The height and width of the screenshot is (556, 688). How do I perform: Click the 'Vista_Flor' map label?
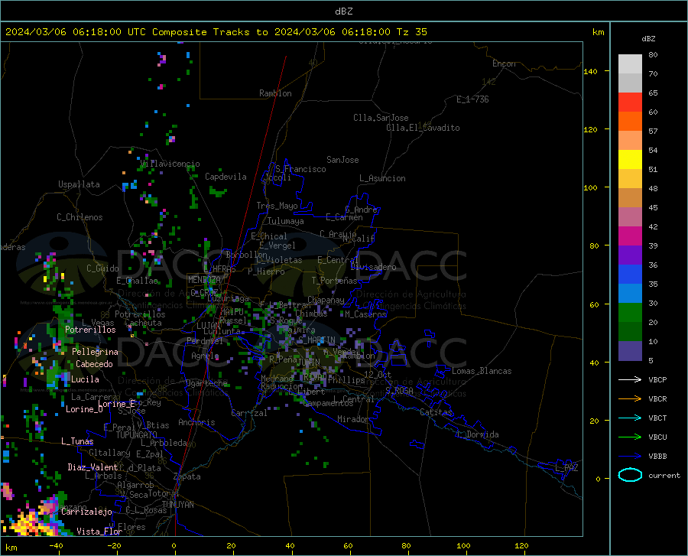(x=99, y=532)
